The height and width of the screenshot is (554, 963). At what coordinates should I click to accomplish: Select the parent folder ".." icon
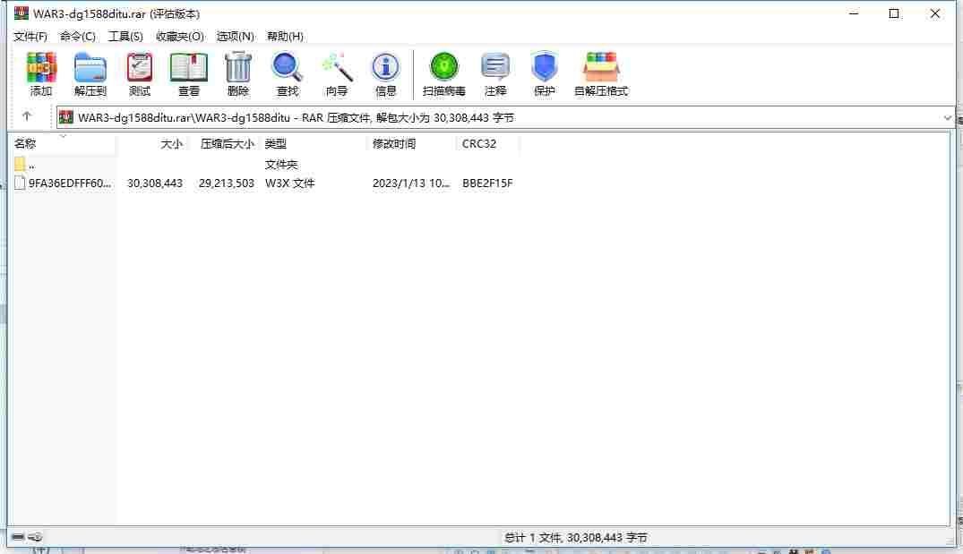click(x=20, y=164)
